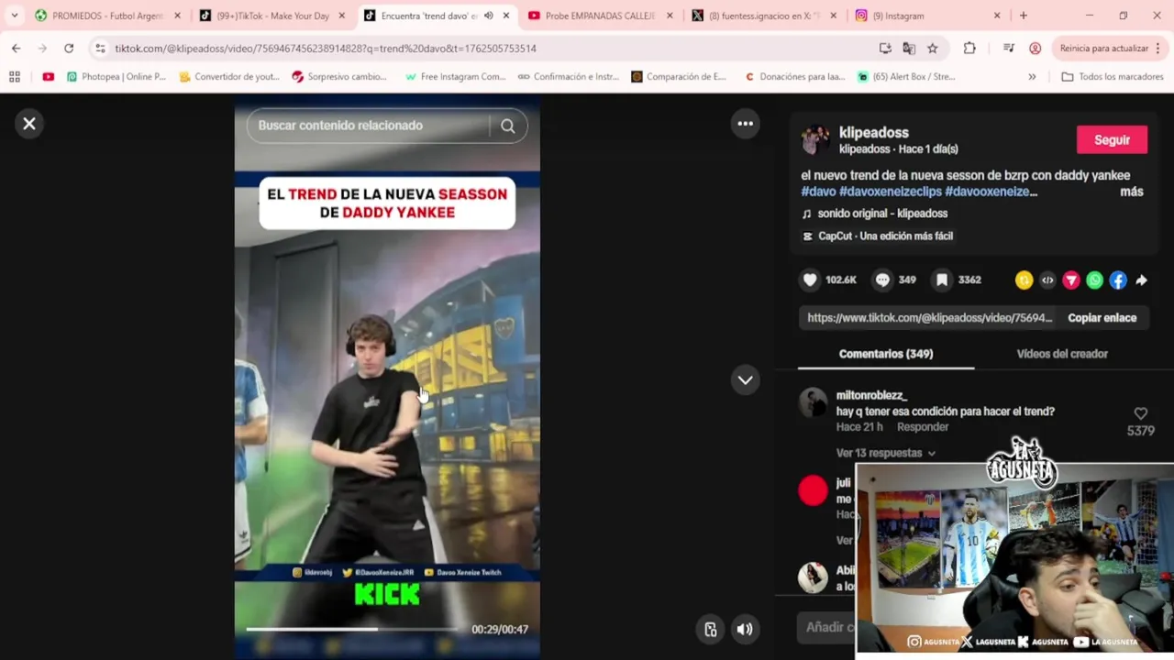Viewport: 1174px width, 660px height.
Task: Save video with bookmark icon
Action: coord(942,280)
